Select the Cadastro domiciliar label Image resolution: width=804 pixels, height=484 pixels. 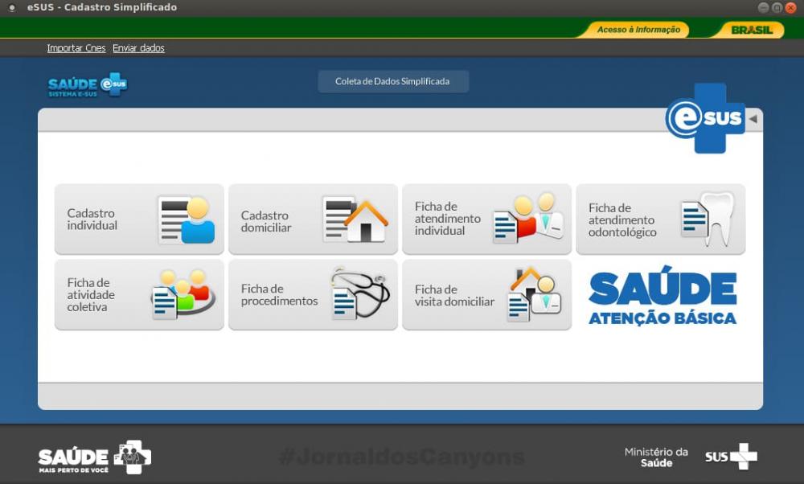tap(266, 221)
